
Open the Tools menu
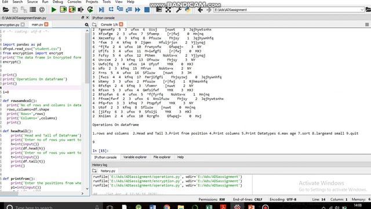[107, 2]
